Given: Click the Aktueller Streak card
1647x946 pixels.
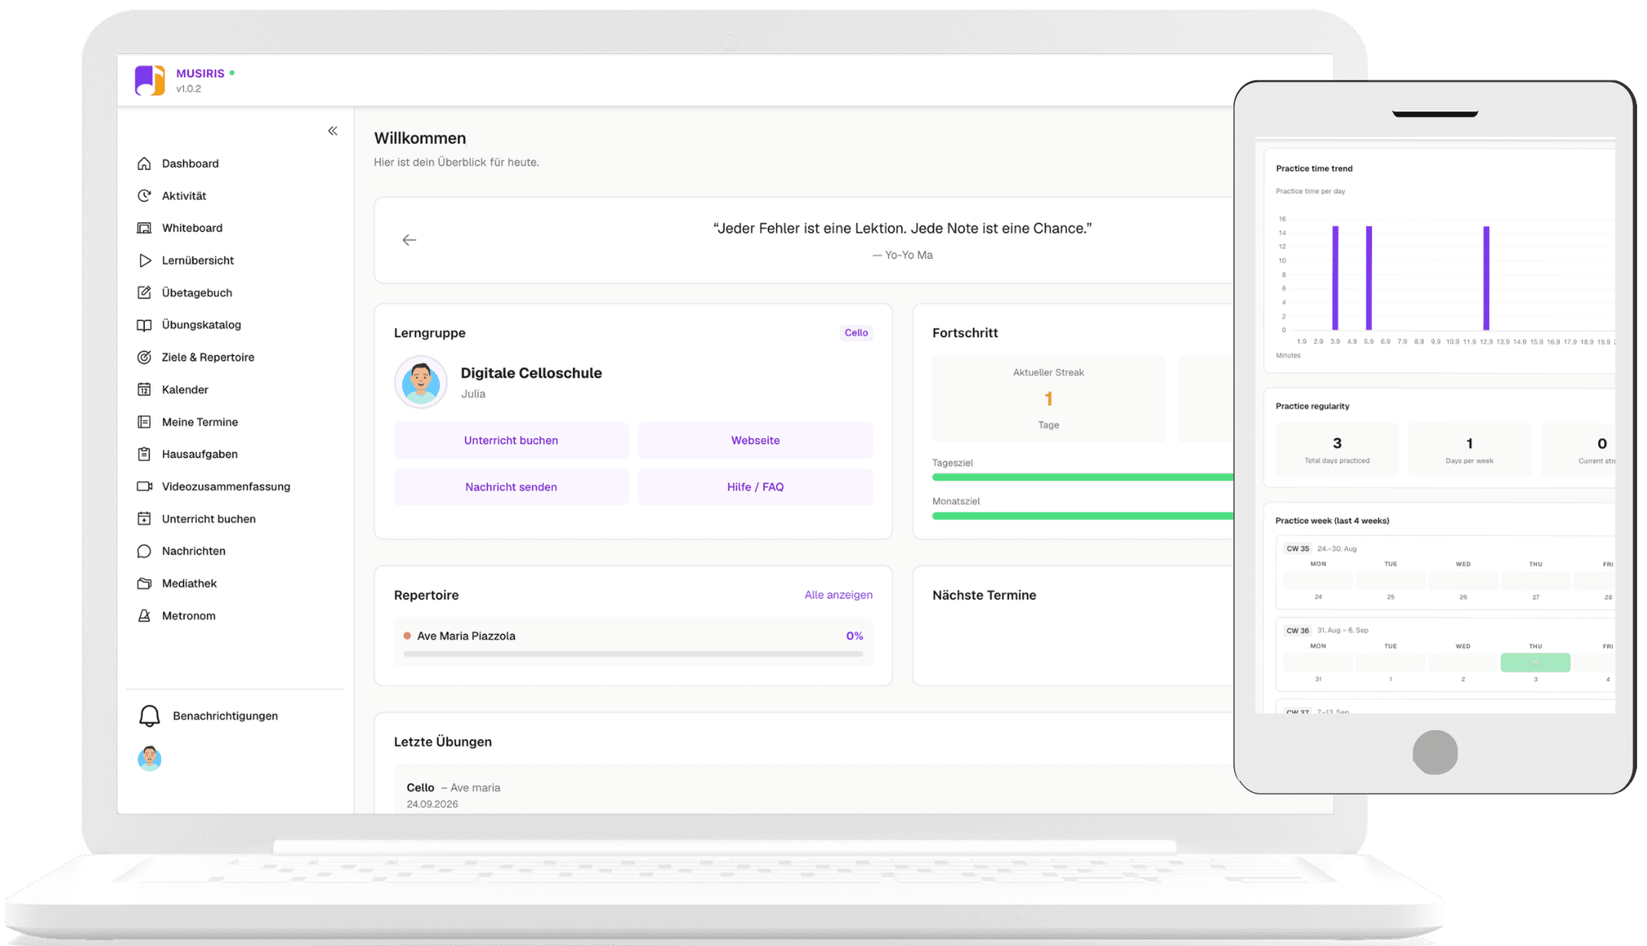Looking at the screenshot, I should coord(1049,398).
